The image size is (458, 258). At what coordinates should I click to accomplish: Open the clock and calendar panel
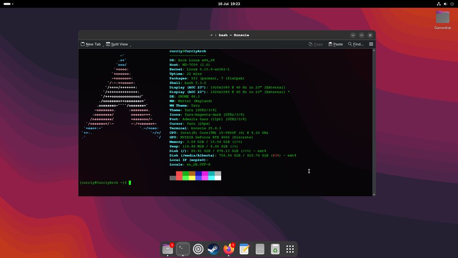click(229, 4)
